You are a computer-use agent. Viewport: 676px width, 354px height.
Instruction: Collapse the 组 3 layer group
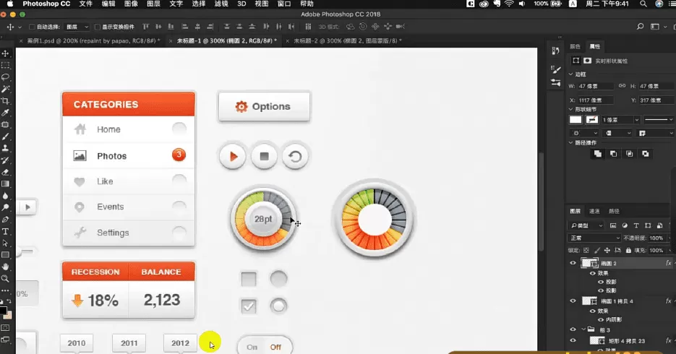[x=583, y=329]
